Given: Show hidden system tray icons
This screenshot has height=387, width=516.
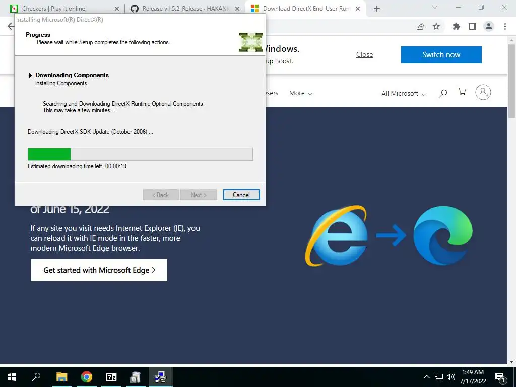Looking at the screenshot, I should 426,377.
